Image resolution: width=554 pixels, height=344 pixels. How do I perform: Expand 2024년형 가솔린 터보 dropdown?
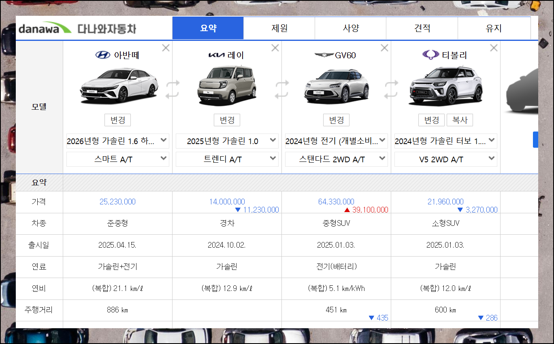[x=446, y=141]
